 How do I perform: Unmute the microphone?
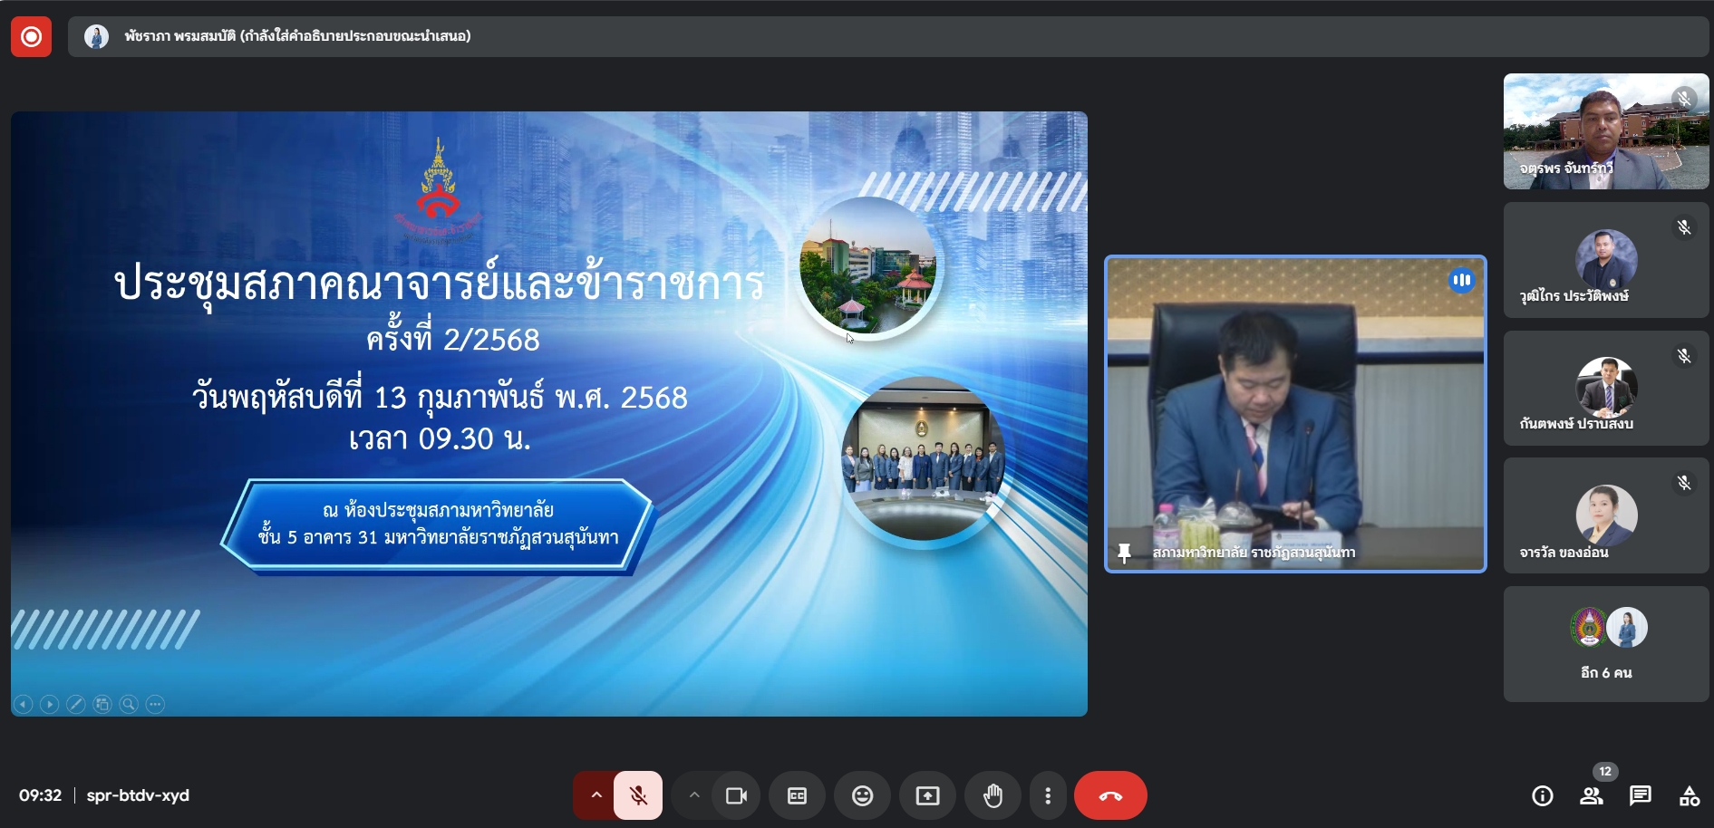[x=638, y=795]
